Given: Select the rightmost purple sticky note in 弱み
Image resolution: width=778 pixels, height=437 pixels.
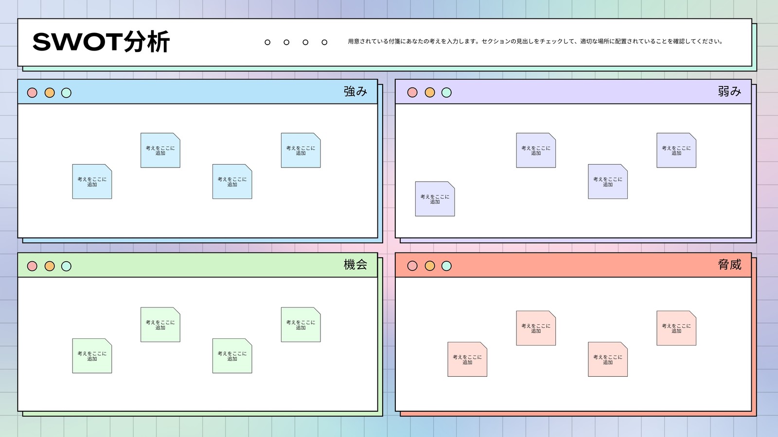Looking at the screenshot, I should (x=676, y=151).
